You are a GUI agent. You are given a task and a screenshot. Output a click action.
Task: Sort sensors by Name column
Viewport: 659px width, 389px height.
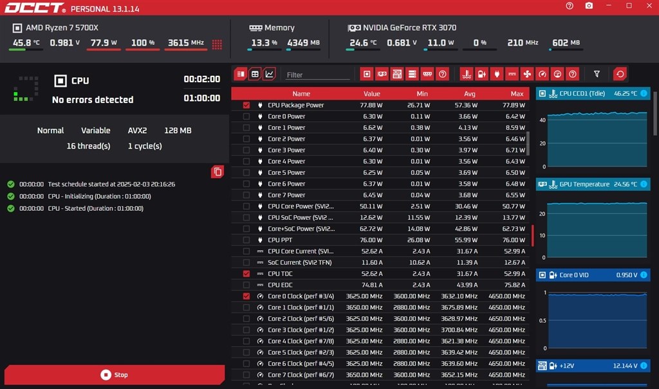(301, 94)
